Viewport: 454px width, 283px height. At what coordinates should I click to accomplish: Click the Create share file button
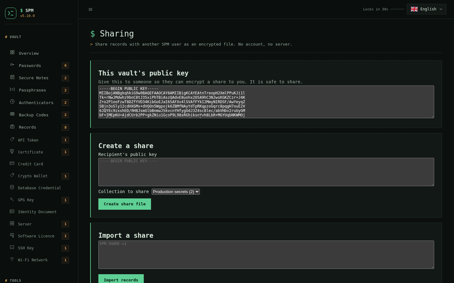(125, 204)
